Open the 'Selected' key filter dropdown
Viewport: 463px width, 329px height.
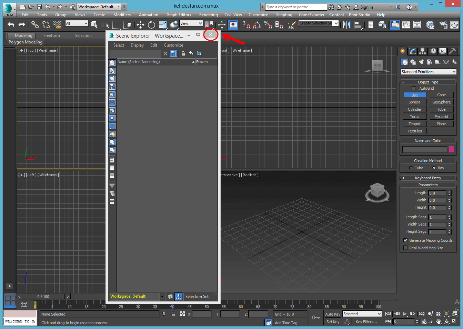point(362,314)
